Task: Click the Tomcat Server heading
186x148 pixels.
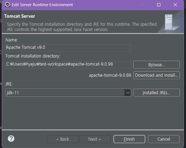Action: pos(20,16)
